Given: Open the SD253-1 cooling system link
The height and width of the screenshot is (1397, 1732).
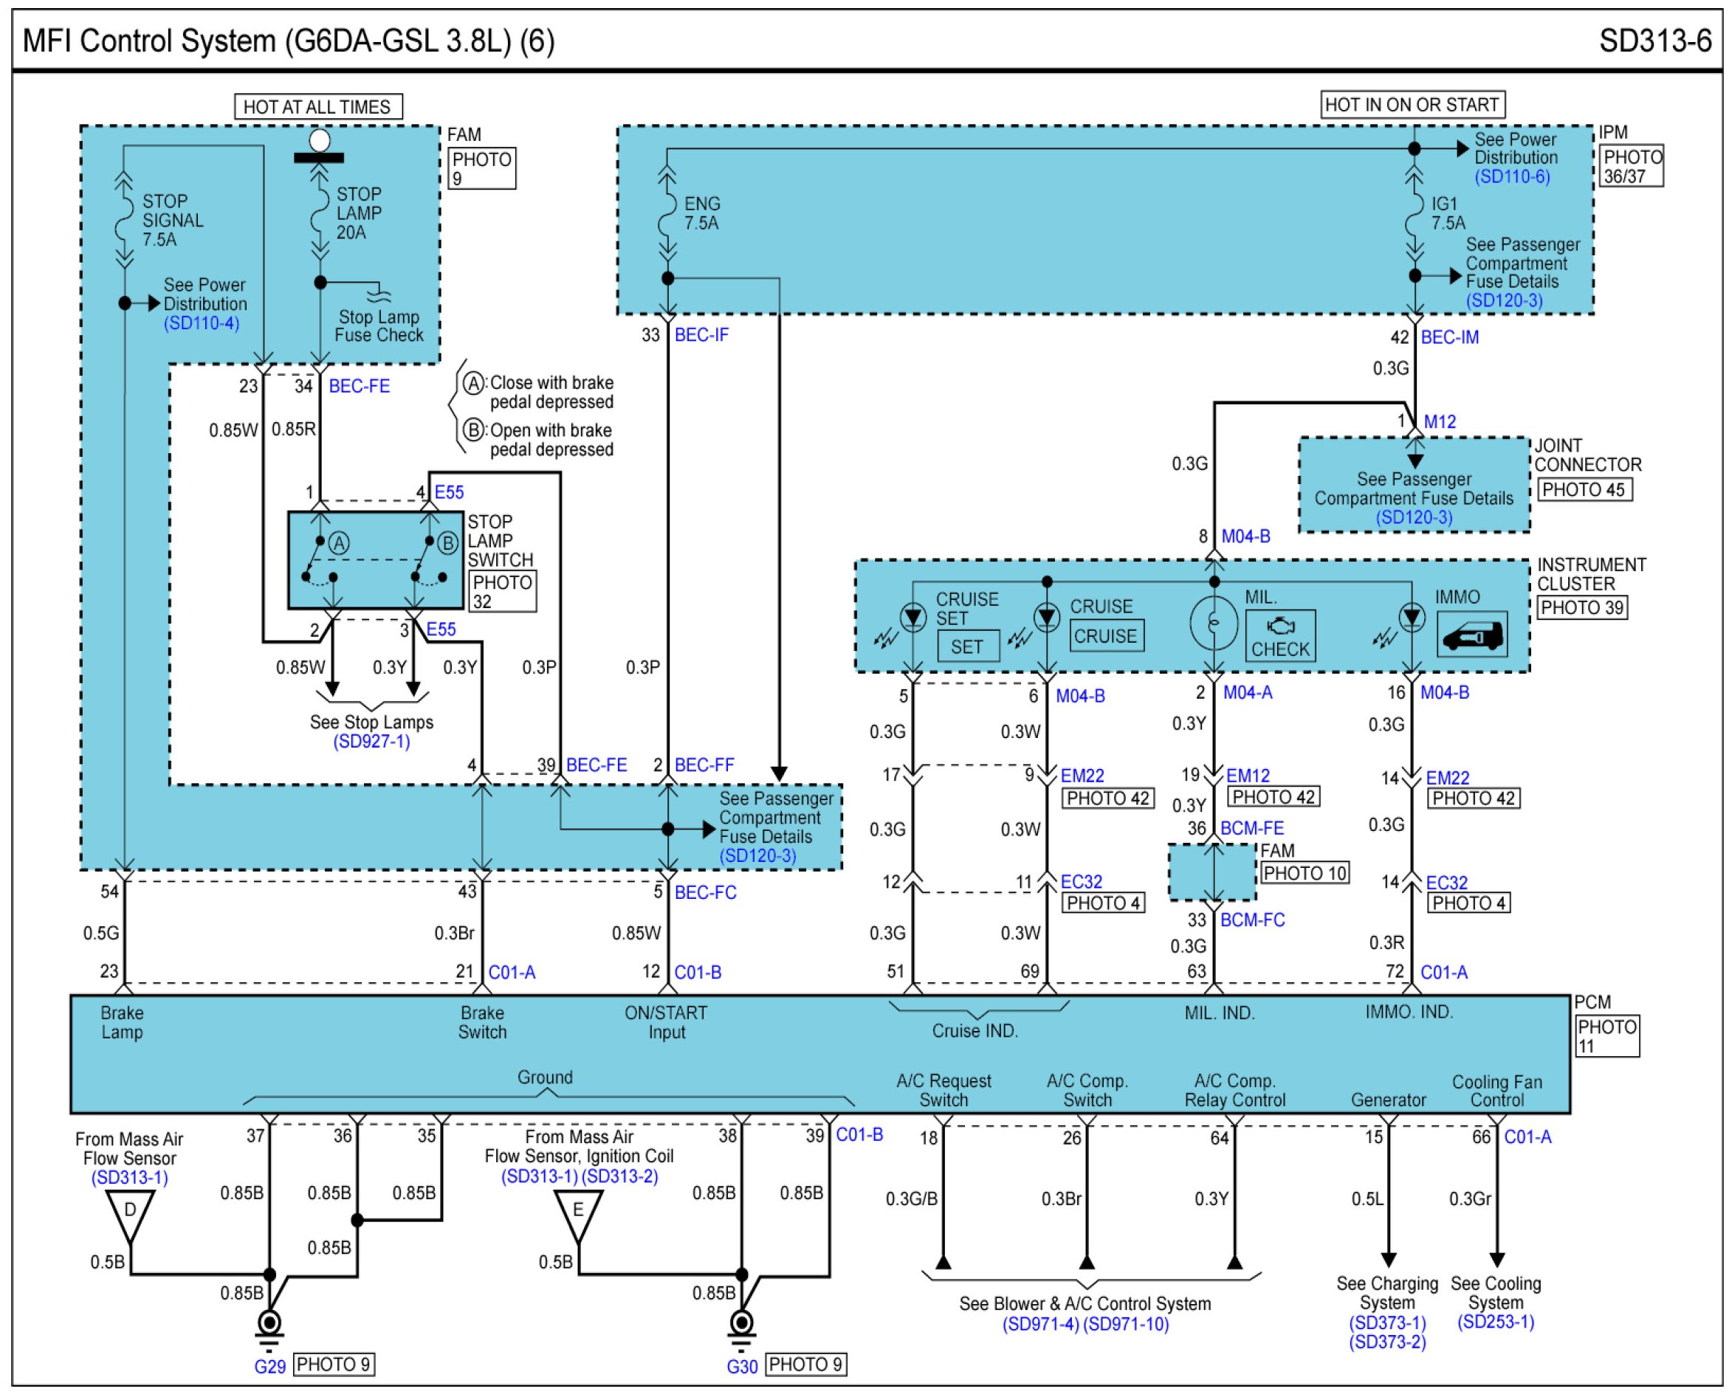Looking at the screenshot, I should 1495,1322.
